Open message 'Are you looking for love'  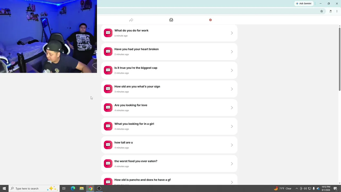(169, 107)
